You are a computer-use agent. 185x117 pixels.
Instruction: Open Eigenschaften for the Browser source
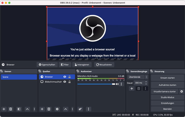click(47, 65)
